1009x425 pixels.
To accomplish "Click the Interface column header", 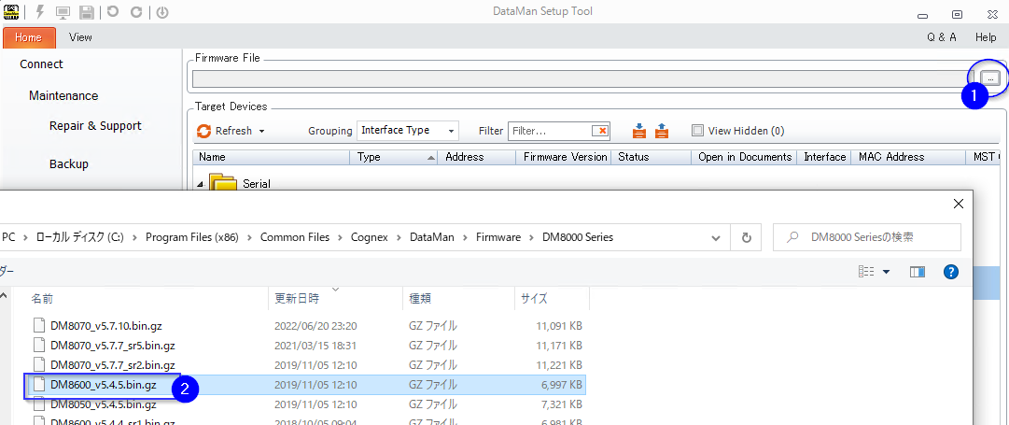I will coord(823,157).
